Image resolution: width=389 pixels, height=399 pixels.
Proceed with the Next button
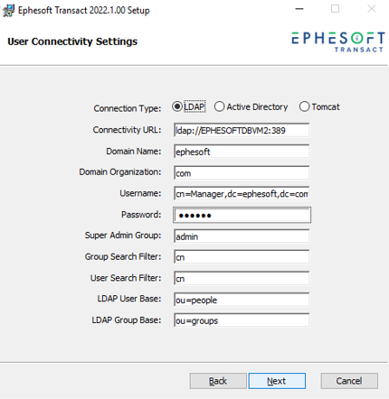click(x=277, y=381)
